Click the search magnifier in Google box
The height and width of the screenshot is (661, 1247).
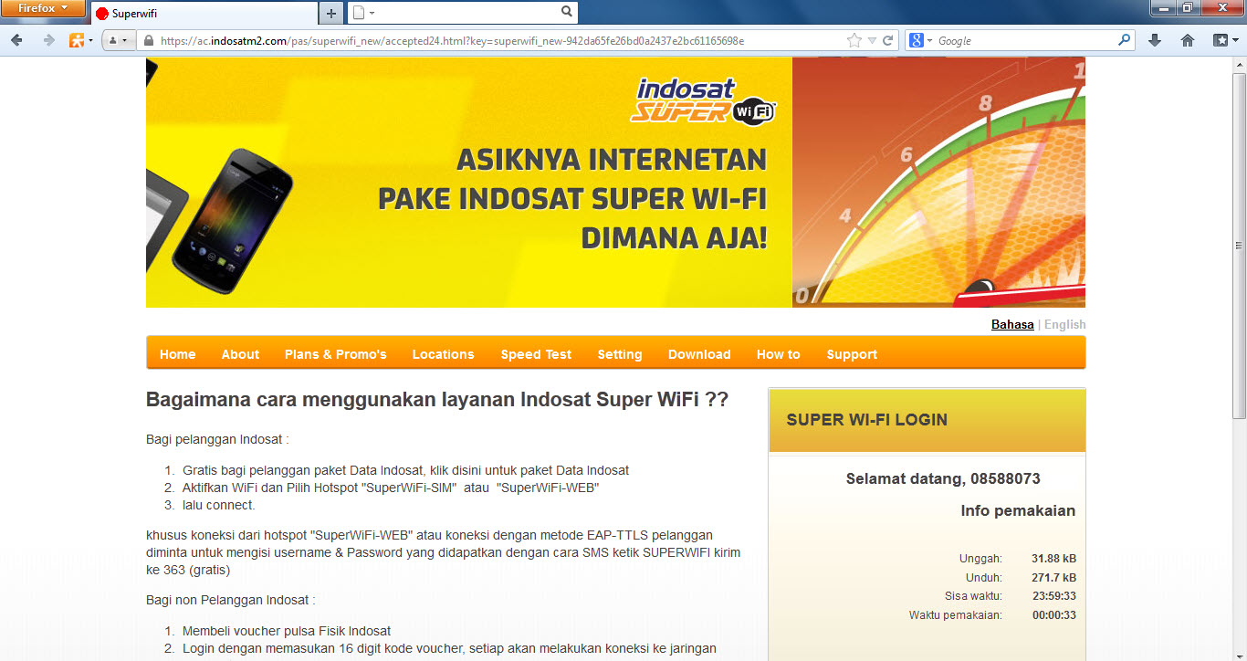[1125, 40]
